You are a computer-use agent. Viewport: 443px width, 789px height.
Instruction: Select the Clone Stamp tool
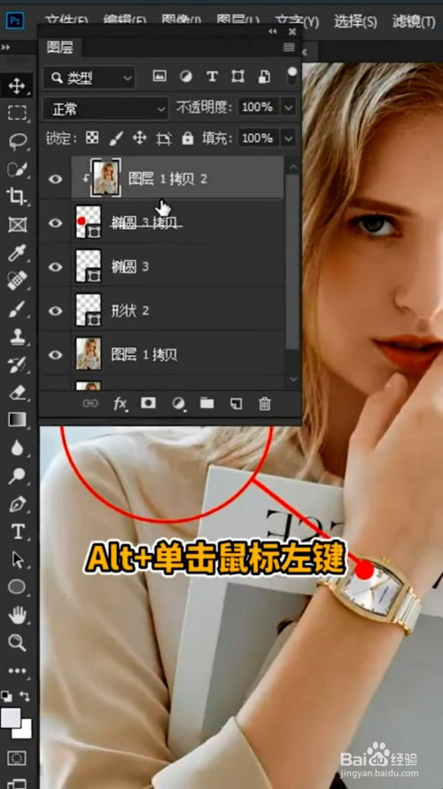pyautogui.click(x=17, y=336)
